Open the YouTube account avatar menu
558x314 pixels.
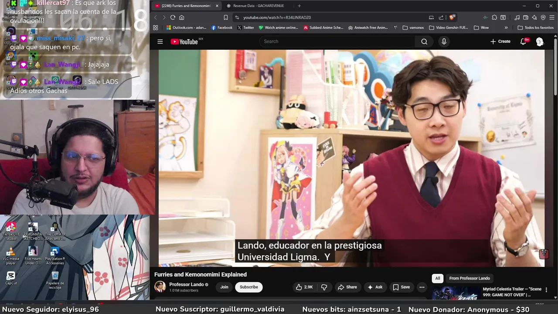(540, 41)
